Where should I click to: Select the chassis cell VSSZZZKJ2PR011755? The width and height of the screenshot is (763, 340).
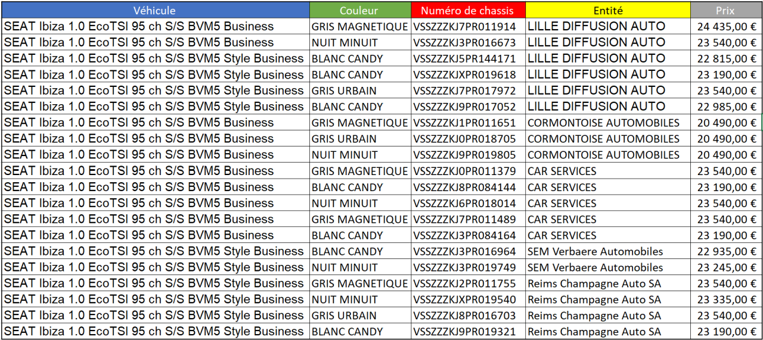468,284
